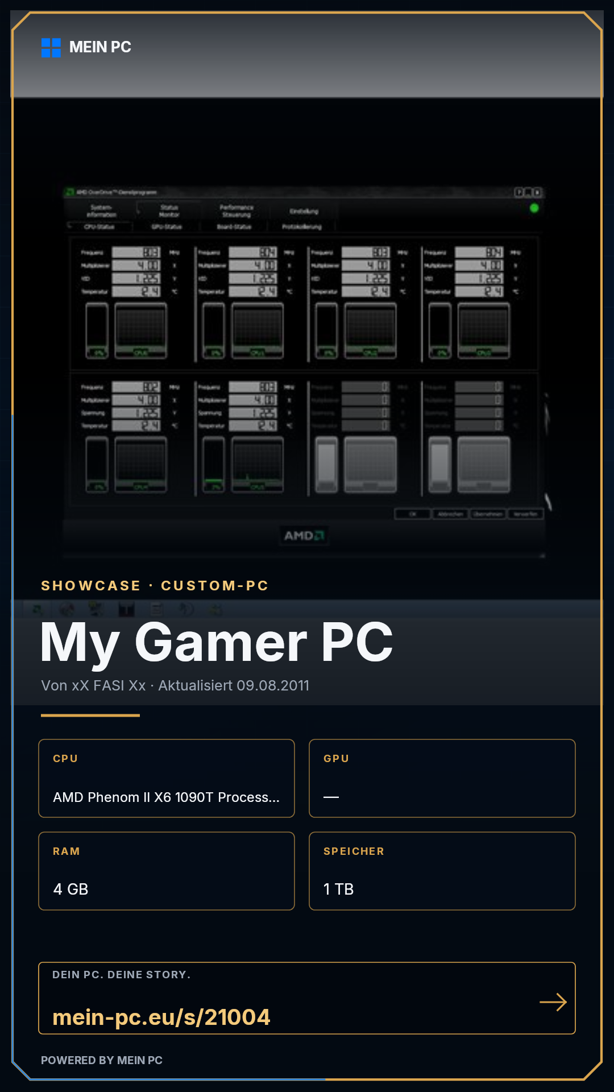Click the DEIN PC. DEINE STORY. text
Screen dimensions: 614x1092
click(x=122, y=974)
